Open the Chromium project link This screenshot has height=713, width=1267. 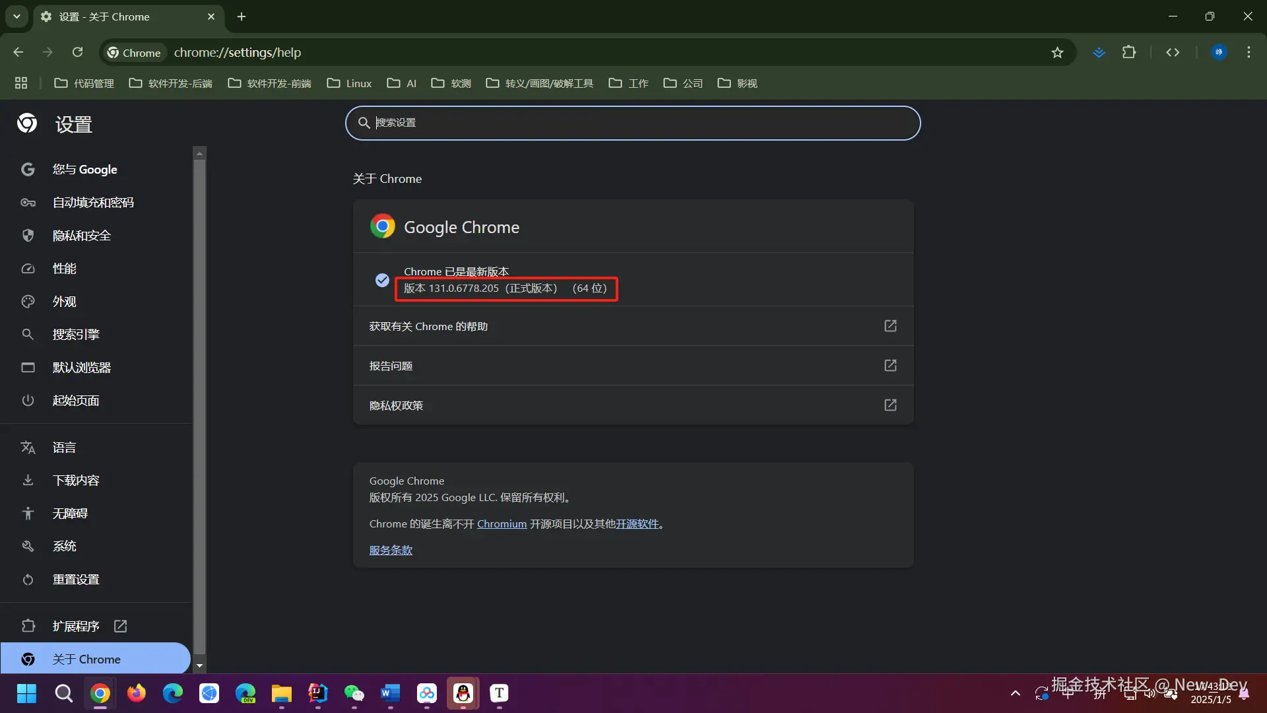[x=502, y=524]
